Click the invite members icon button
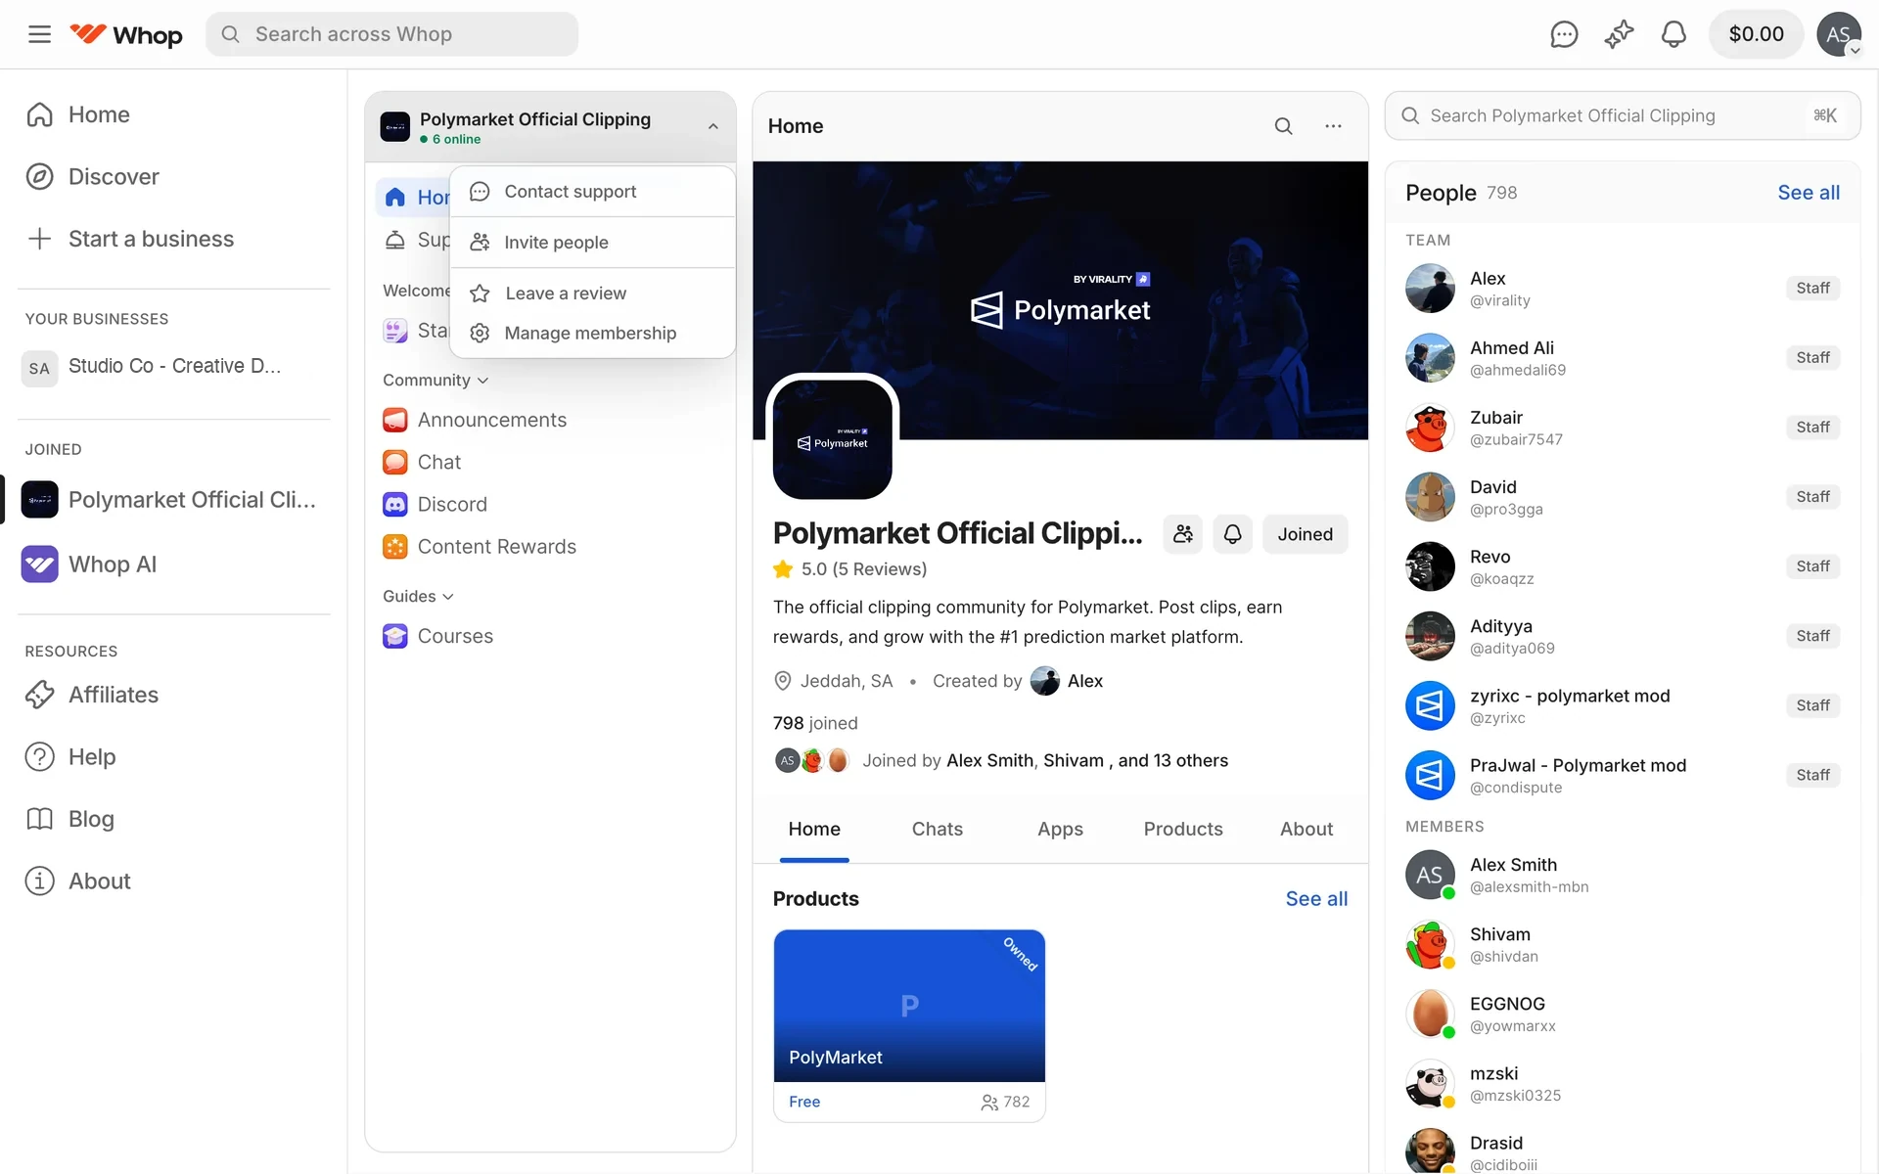Viewport: 1879px width, 1174px height. click(x=1183, y=534)
